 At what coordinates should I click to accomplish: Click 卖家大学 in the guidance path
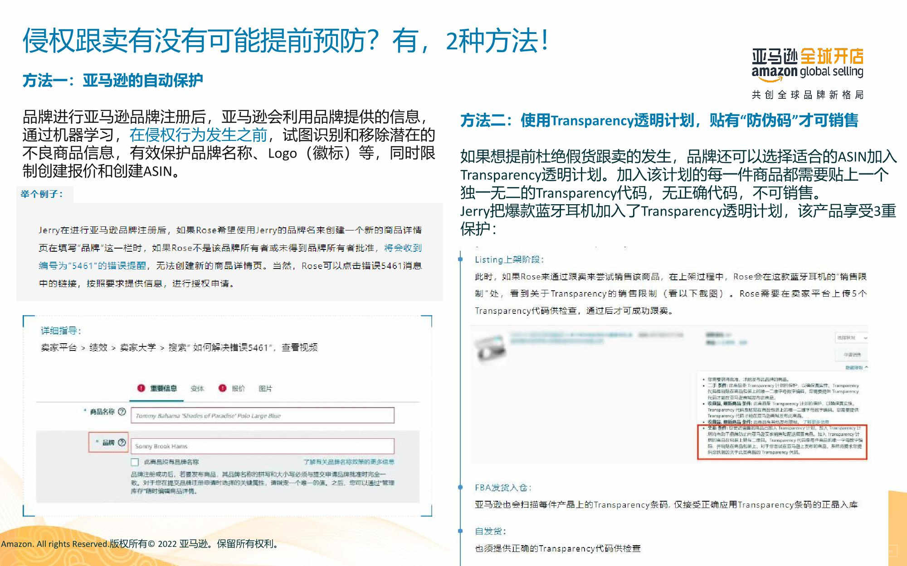pyautogui.click(x=138, y=347)
